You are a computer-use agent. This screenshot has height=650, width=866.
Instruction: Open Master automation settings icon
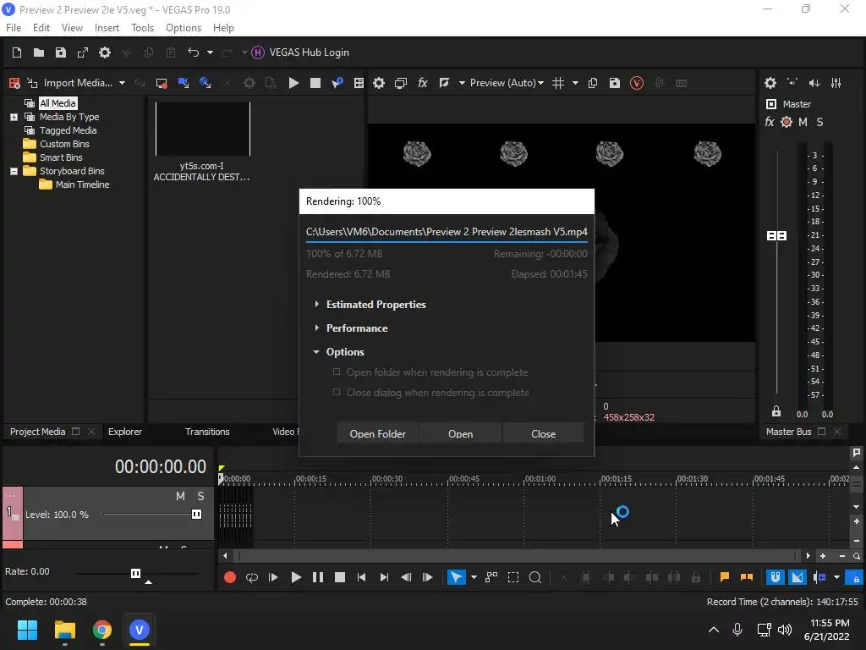[x=787, y=122]
